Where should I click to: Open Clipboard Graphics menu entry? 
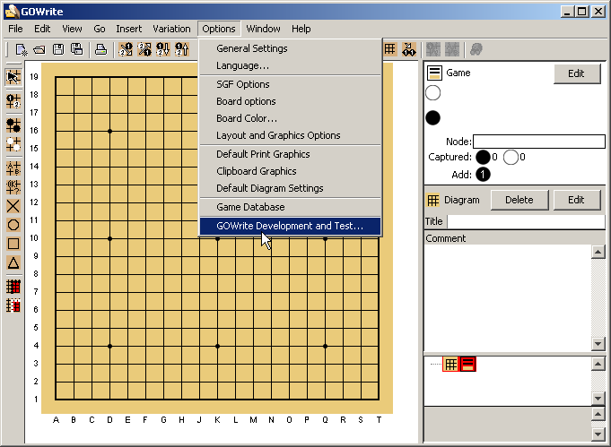pyautogui.click(x=291, y=171)
